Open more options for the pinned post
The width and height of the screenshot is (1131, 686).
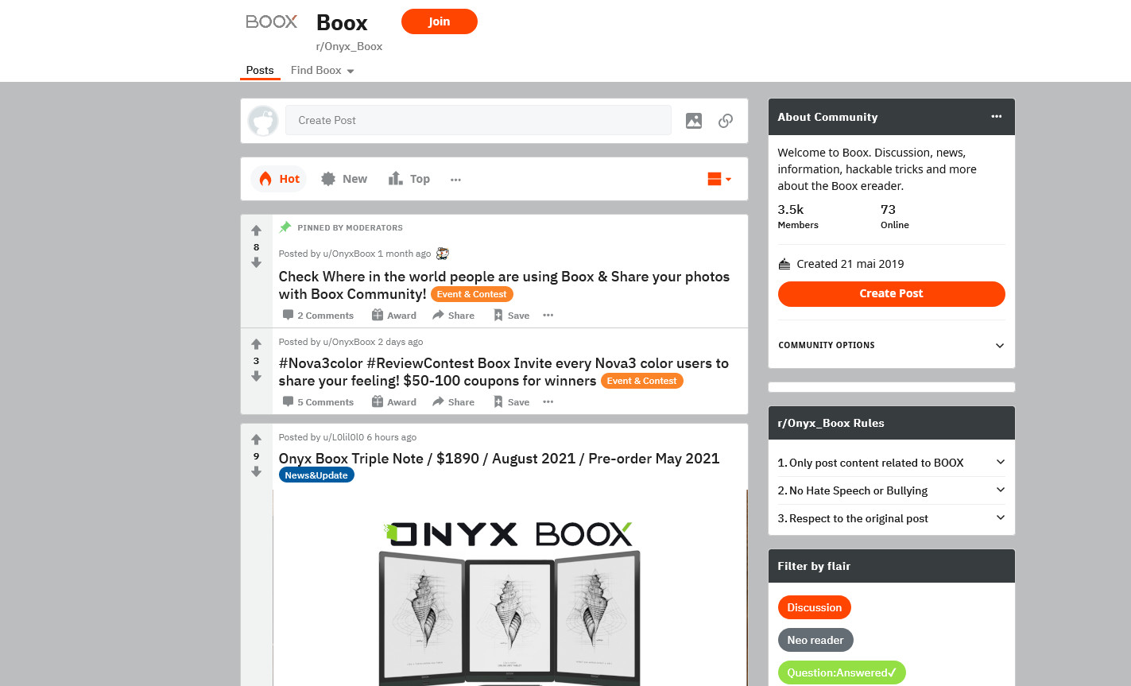pyautogui.click(x=548, y=316)
